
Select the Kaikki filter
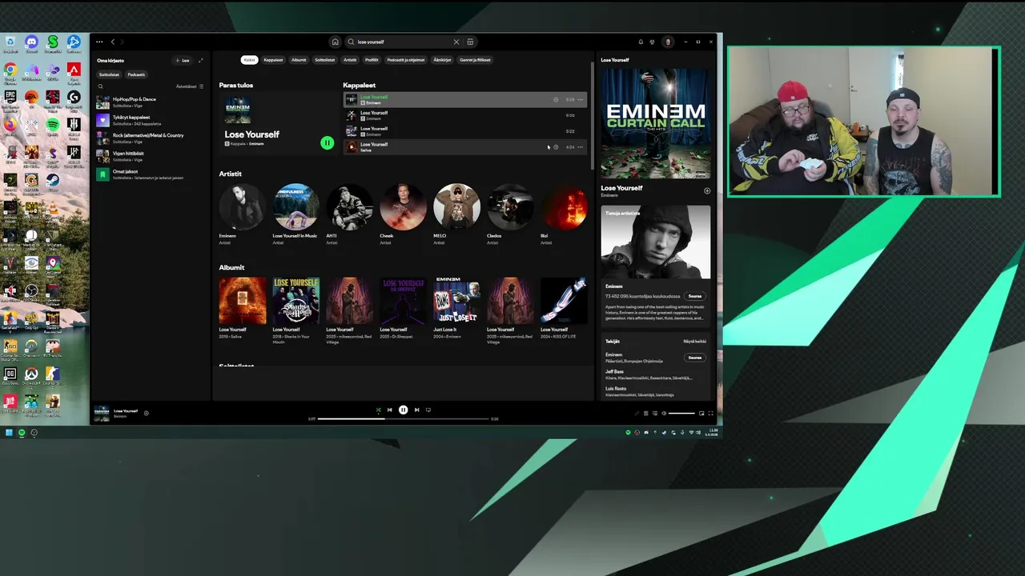[x=250, y=60]
